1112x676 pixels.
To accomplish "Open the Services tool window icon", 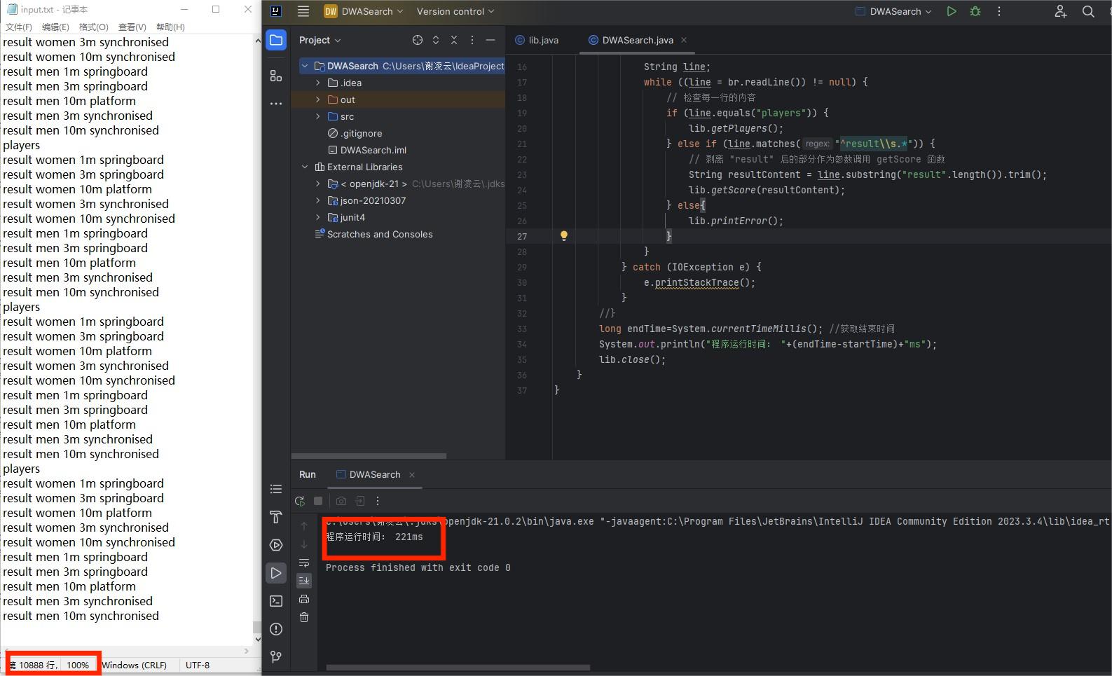I will click(x=276, y=545).
